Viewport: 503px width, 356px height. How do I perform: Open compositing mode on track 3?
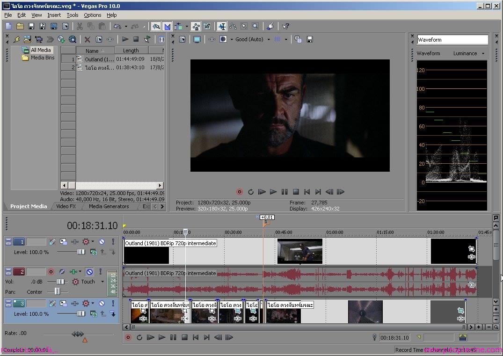(x=94, y=314)
